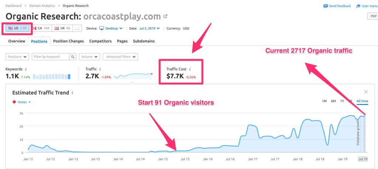Switch to the Competitors tab
Screen dimensions: 378x169
coord(100,41)
